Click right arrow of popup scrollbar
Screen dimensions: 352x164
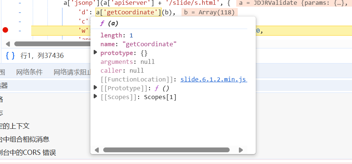[x=241, y=150]
